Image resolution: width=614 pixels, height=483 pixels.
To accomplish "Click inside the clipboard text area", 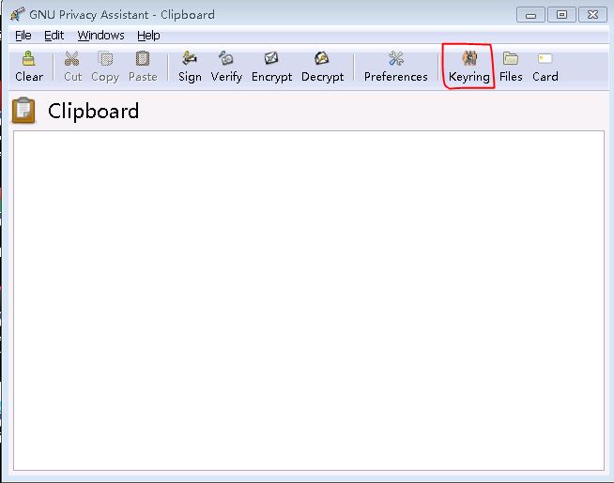I will (x=309, y=300).
